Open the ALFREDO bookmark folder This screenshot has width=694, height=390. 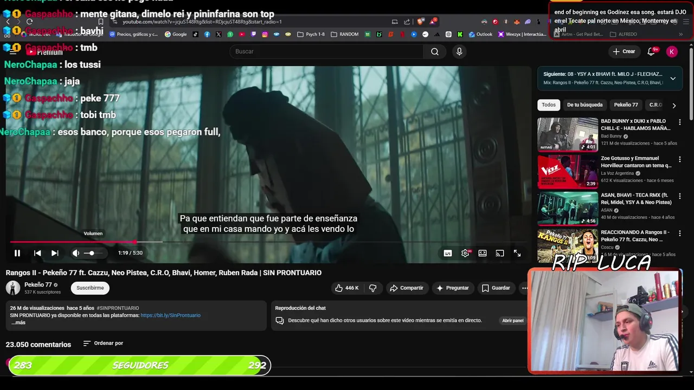click(x=624, y=34)
